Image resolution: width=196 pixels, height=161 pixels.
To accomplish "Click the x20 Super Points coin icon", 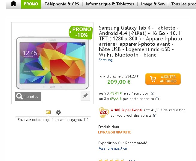I will pos(103,113).
